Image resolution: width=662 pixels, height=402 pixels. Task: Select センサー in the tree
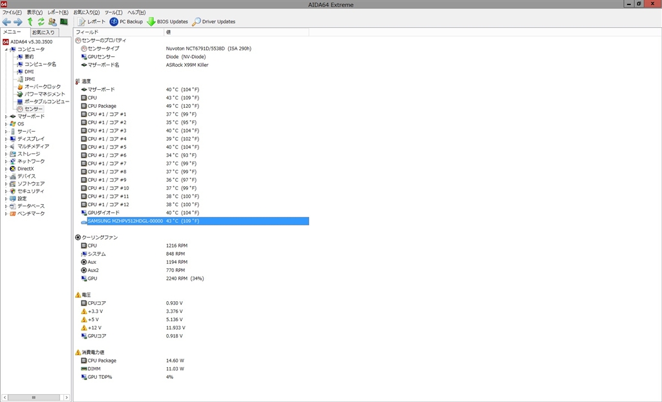34,109
